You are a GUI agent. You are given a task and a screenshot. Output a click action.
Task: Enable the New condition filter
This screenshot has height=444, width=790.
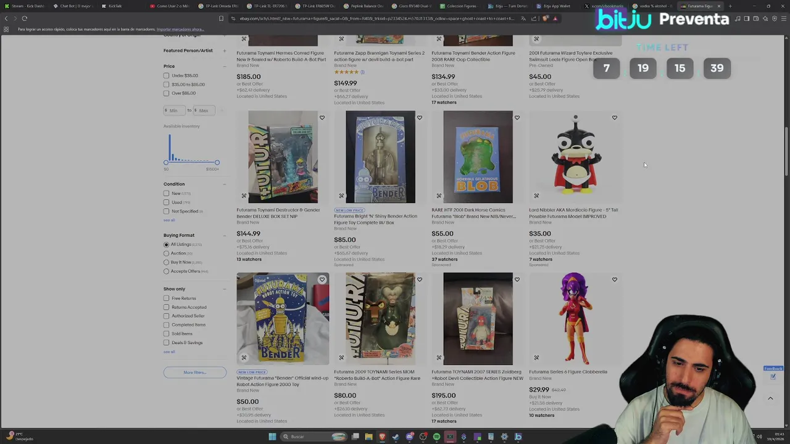166,194
